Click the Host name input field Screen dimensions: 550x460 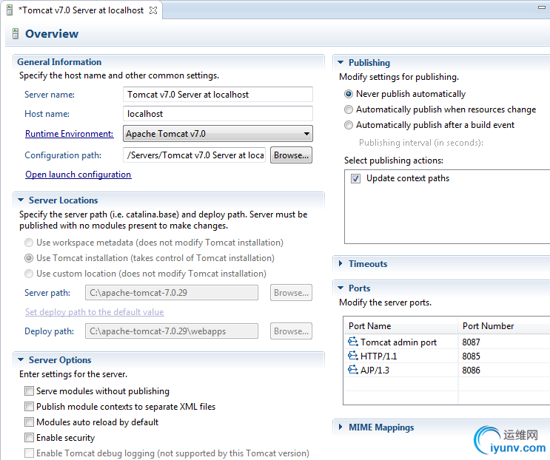218,114
